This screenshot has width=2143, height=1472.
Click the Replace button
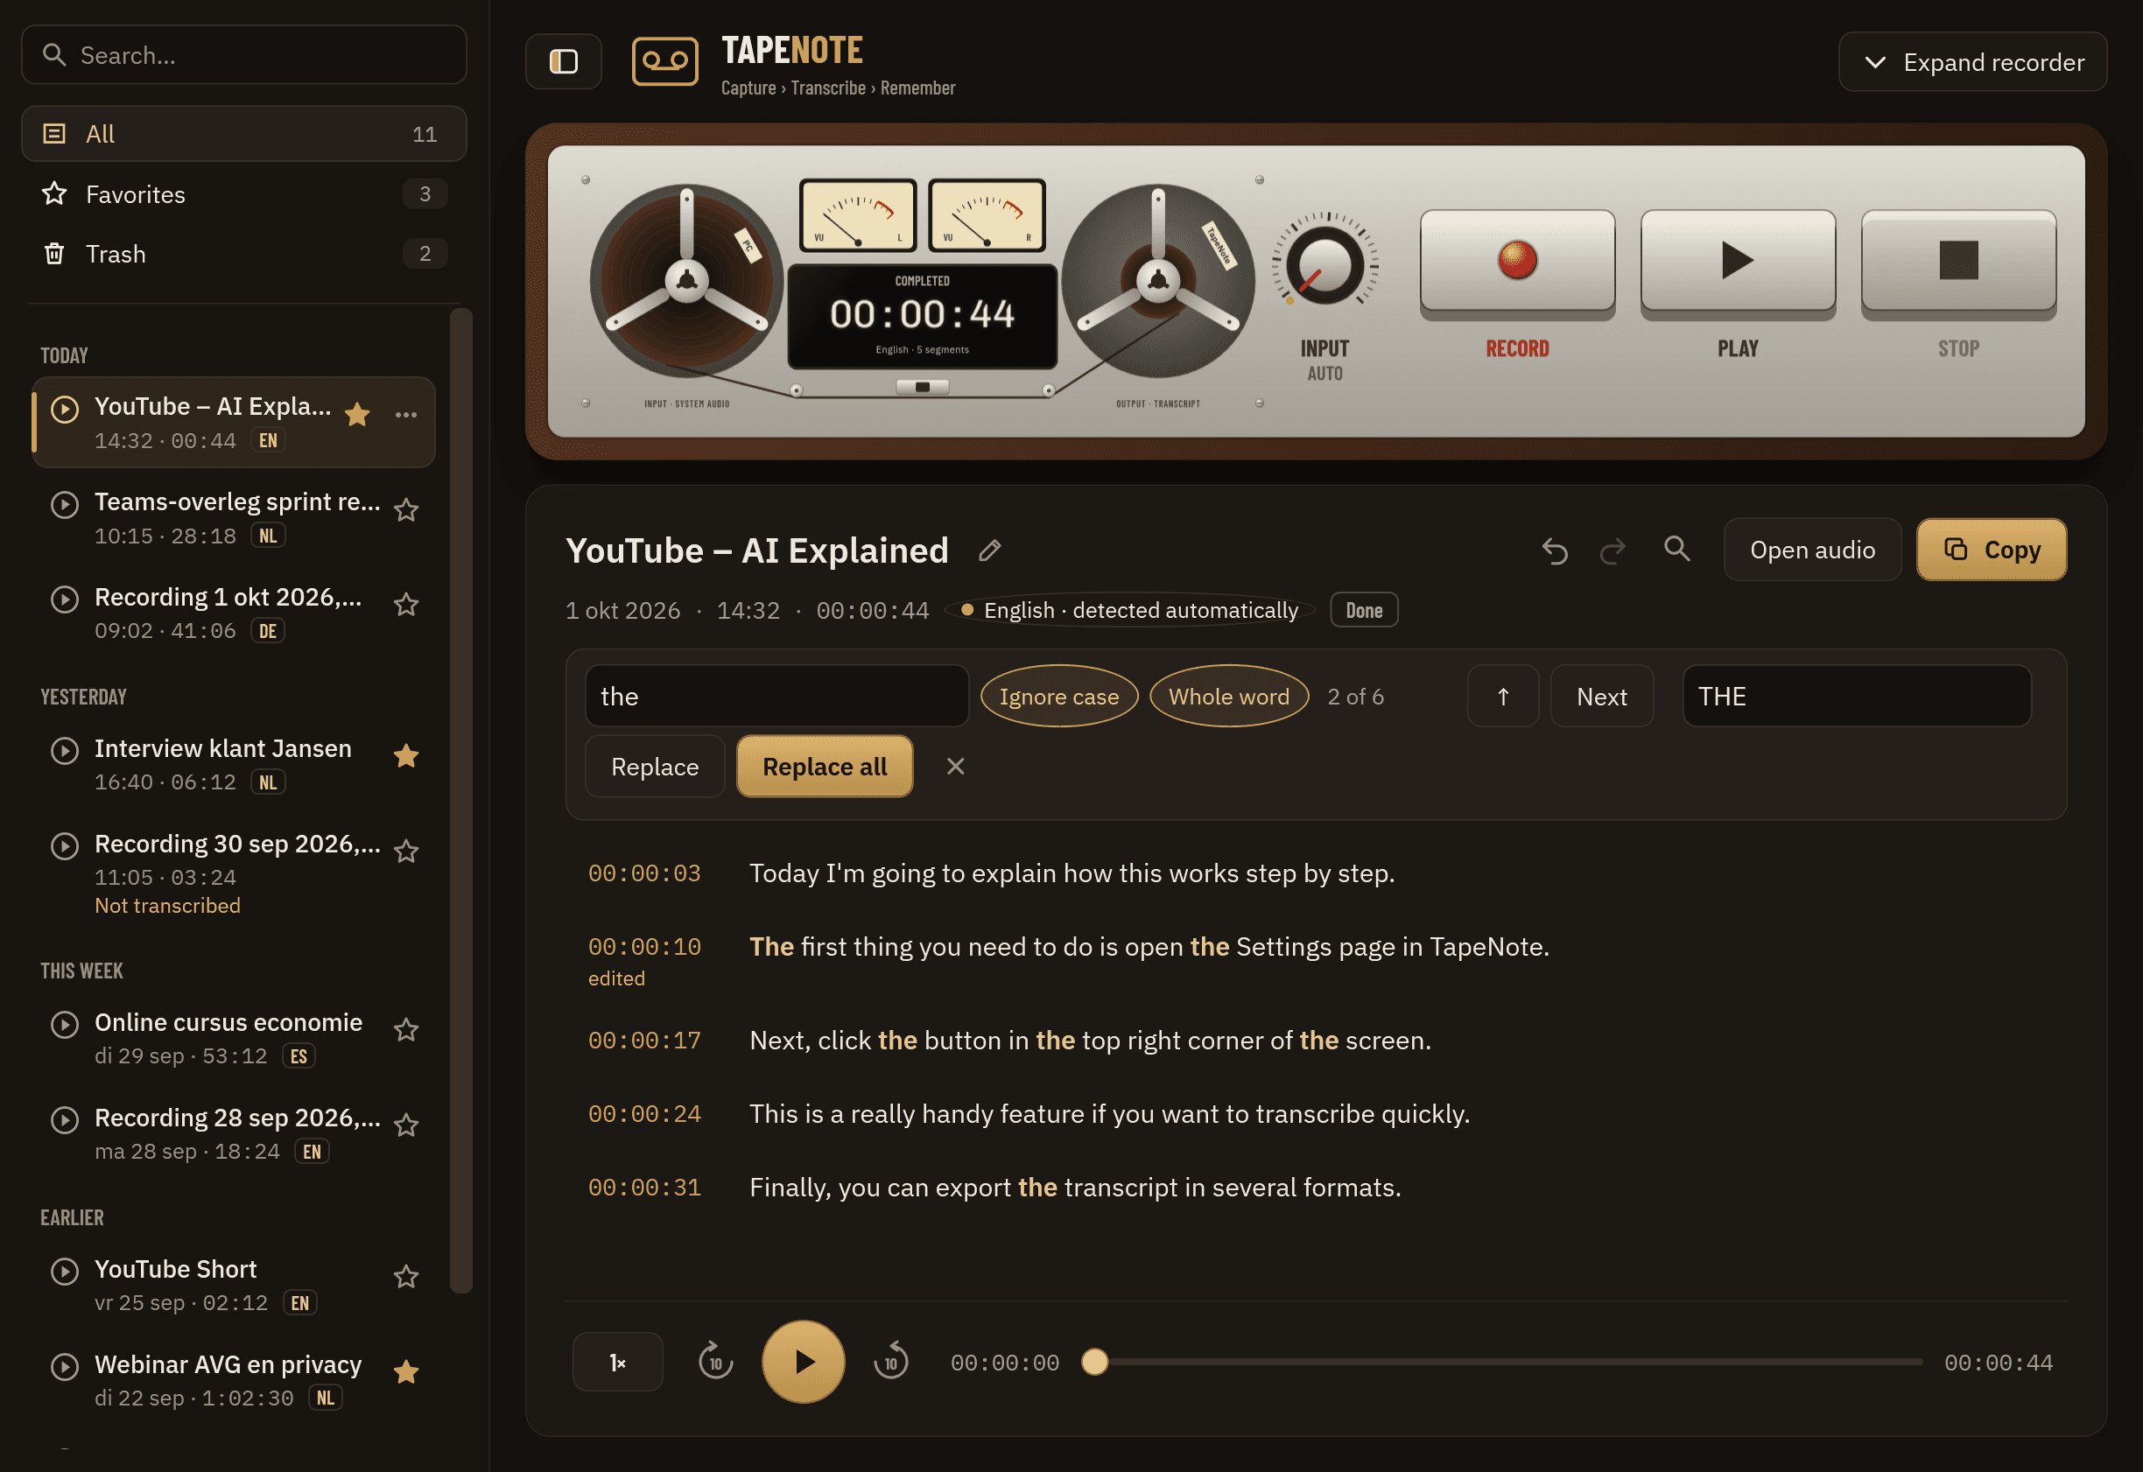click(655, 767)
